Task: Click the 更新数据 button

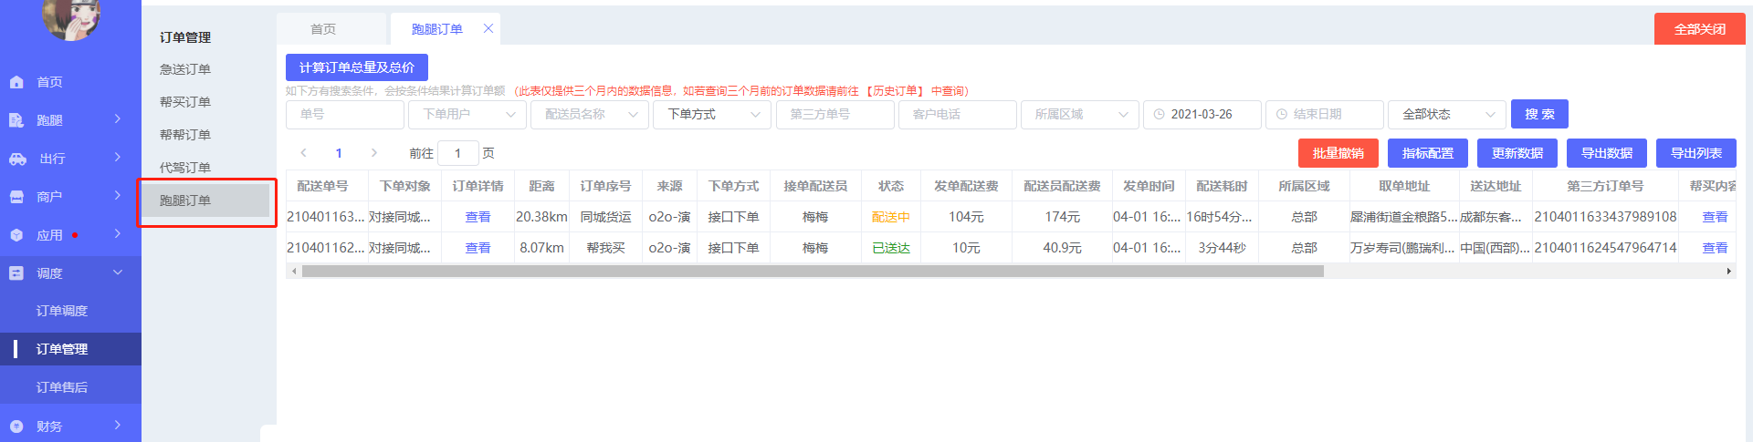Action: click(x=1517, y=153)
